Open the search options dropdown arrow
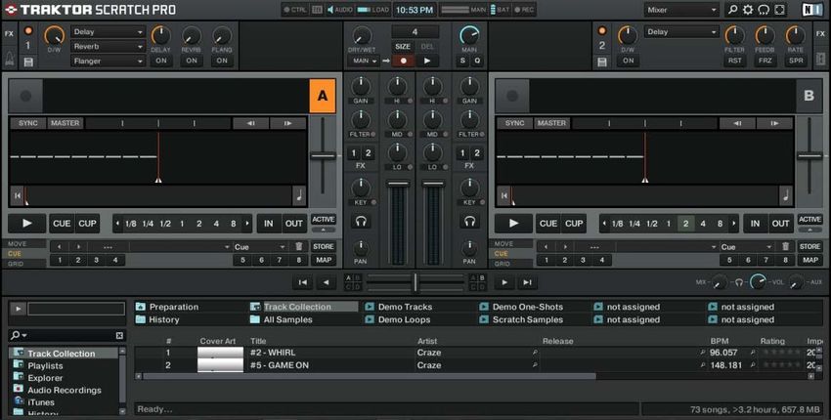 [x=24, y=335]
